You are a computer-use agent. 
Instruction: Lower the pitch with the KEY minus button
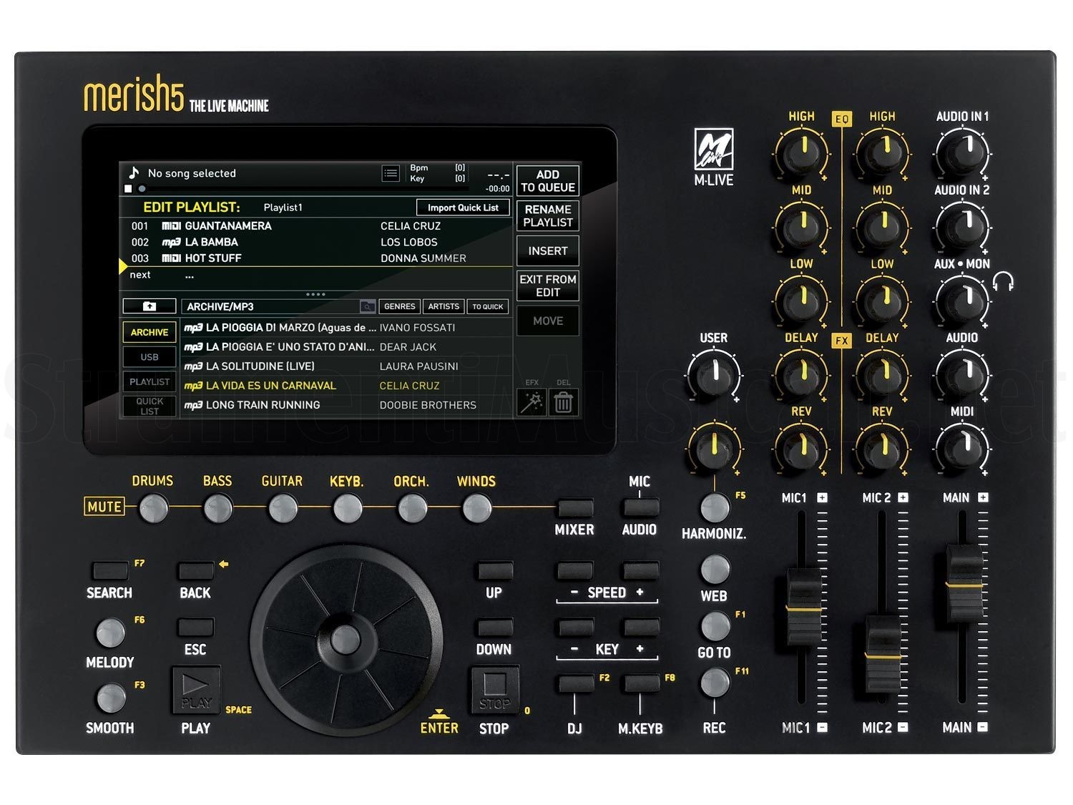(x=575, y=628)
